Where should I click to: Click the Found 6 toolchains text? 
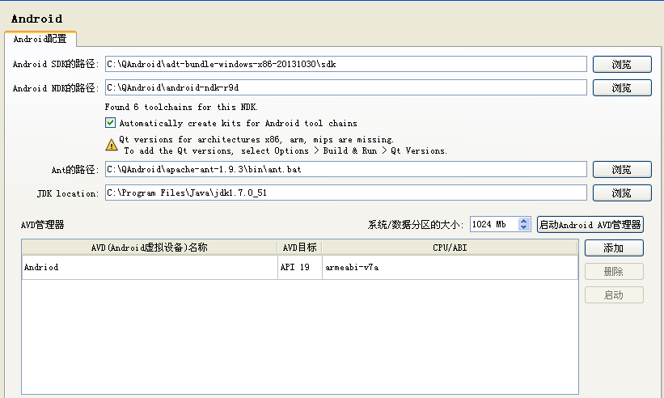click(x=181, y=107)
